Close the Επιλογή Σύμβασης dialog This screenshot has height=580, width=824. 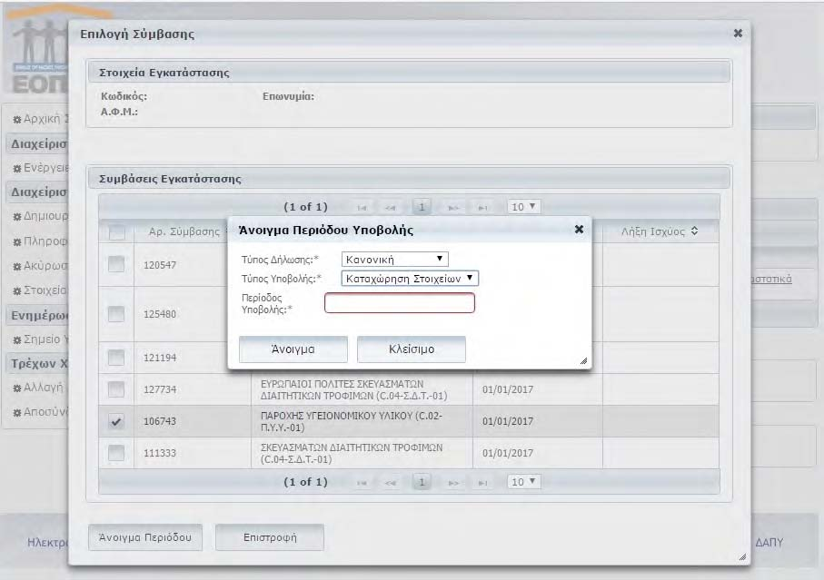coord(738,34)
